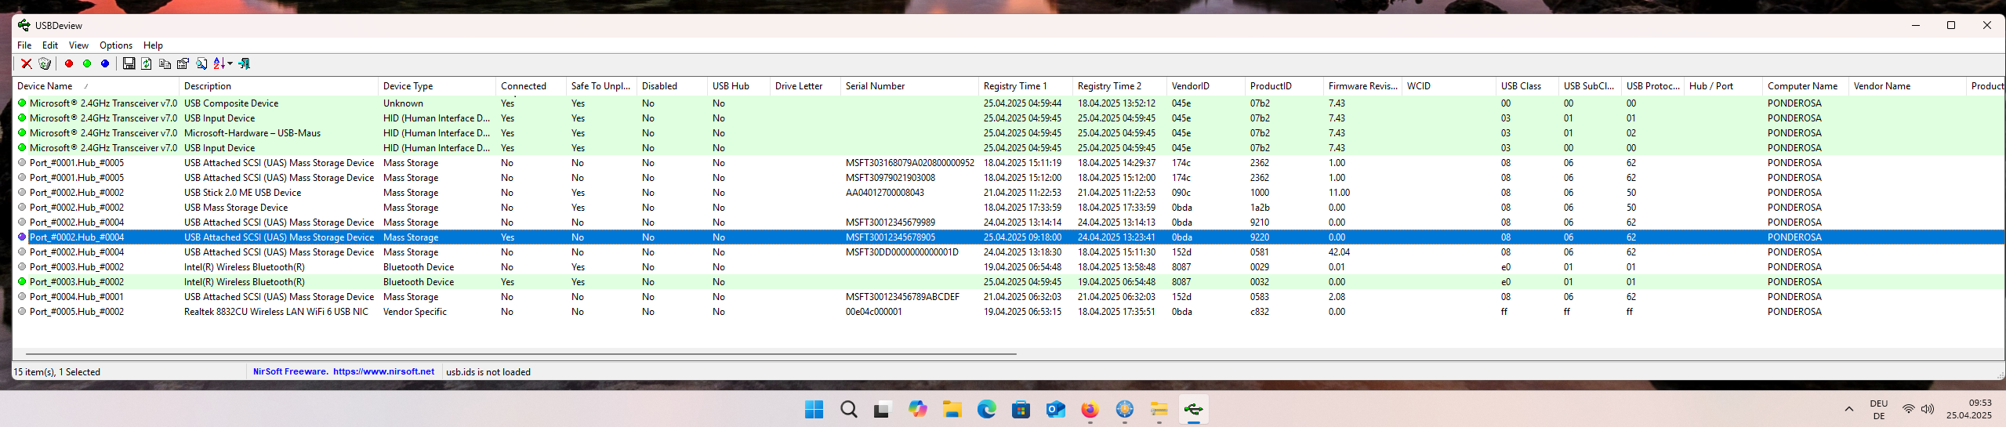Click the 'usb.ids is not loaded' status text
The width and height of the screenshot is (2006, 427).
pos(488,372)
